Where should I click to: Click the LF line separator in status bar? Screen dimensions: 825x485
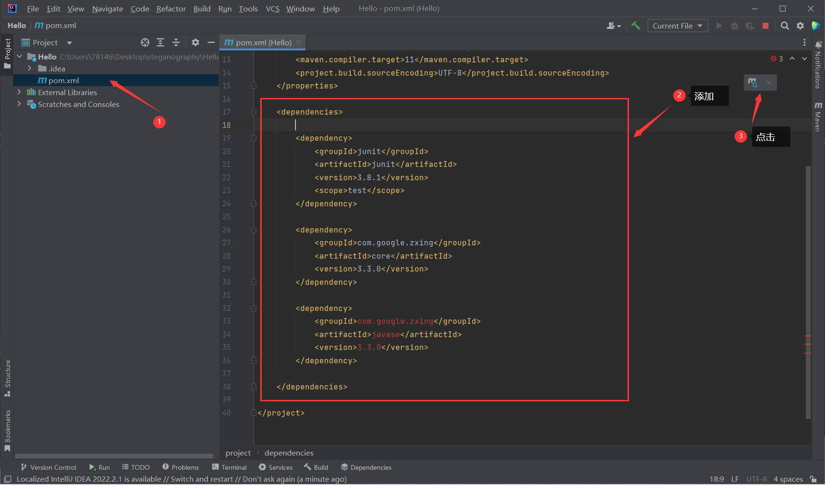click(735, 479)
